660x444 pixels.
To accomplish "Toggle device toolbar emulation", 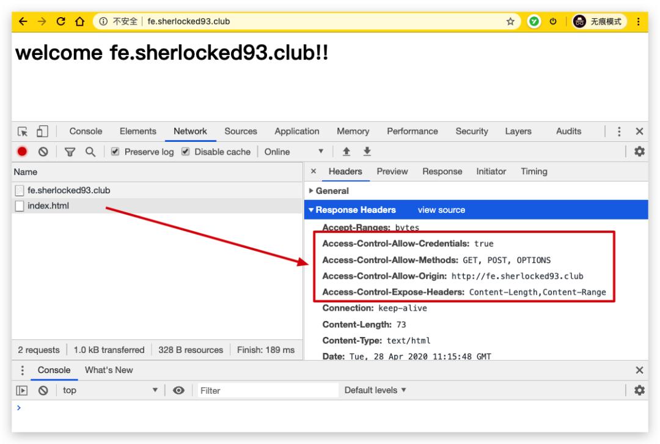I will click(x=42, y=131).
